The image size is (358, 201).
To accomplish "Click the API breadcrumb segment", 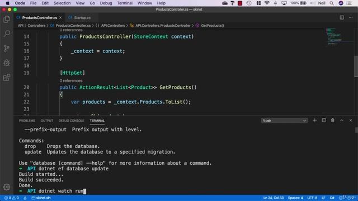I will coord(21,26).
